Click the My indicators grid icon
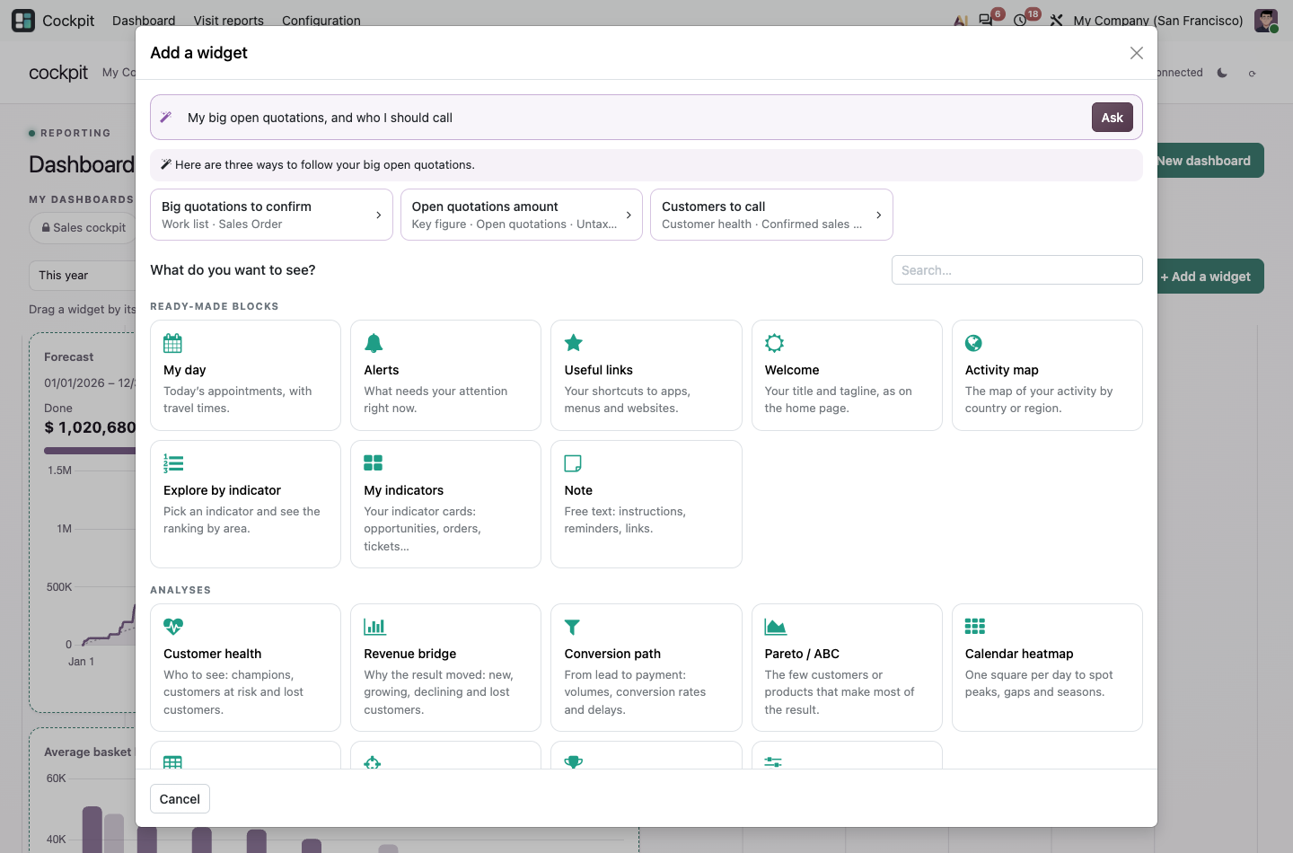The width and height of the screenshot is (1293, 853). (x=374, y=463)
